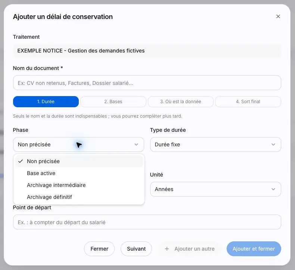Image resolution: width=295 pixels, height=270 pixels.
Task: Open the 3. Où est la donnée tab
Action: coord(181,102)
